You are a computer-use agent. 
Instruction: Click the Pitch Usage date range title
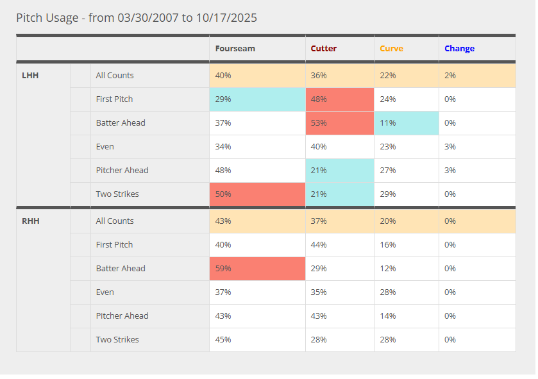(x=137, y=18)
